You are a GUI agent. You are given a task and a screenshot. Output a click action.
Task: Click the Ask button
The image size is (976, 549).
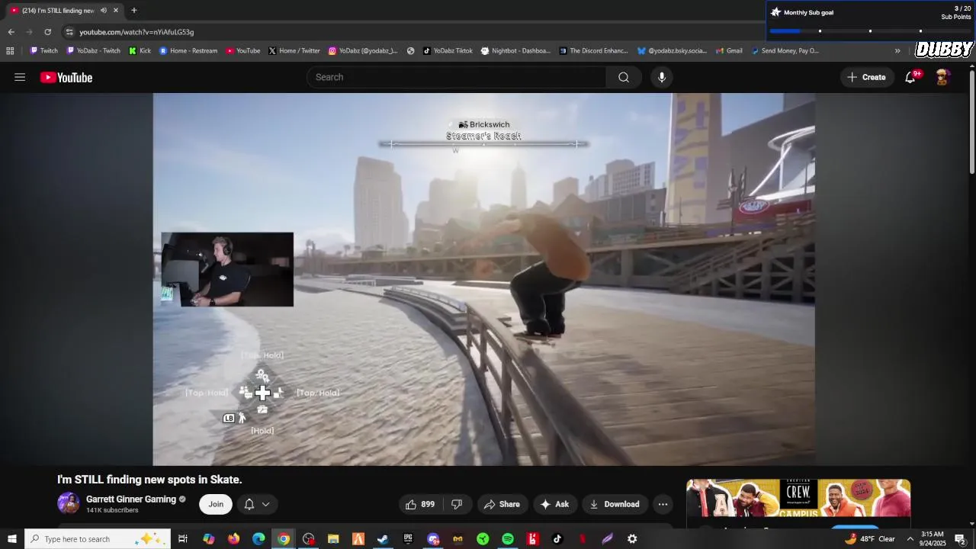554,504
